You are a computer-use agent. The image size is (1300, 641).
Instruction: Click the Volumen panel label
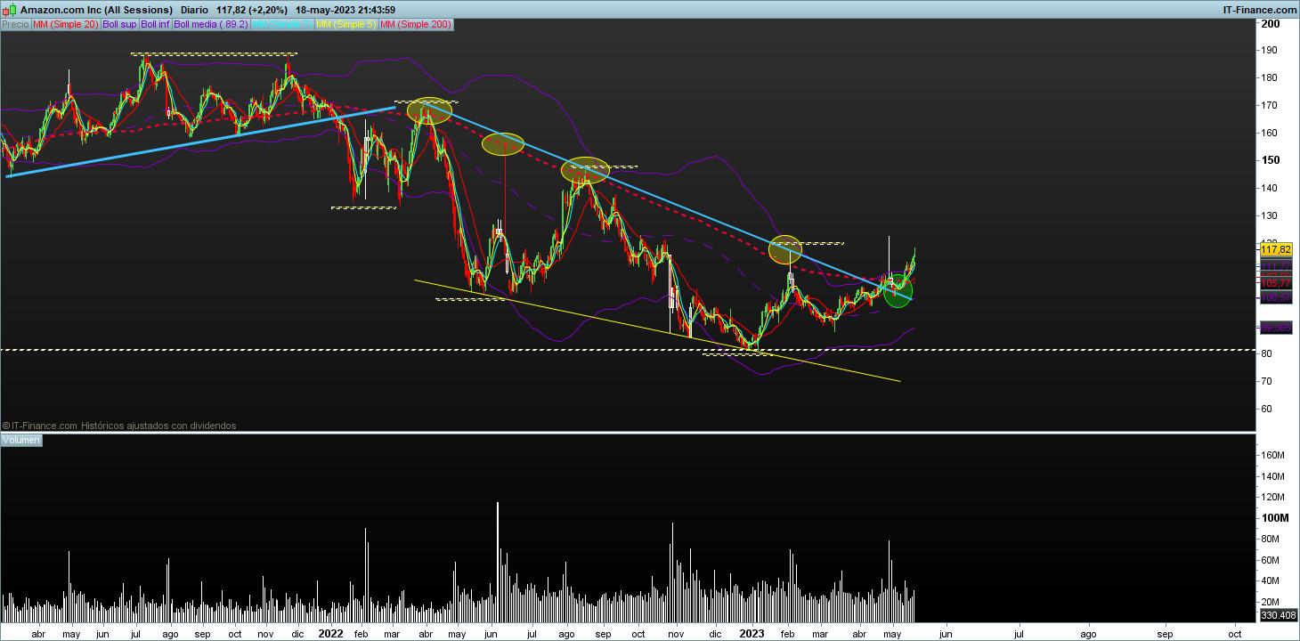(21, 440)
